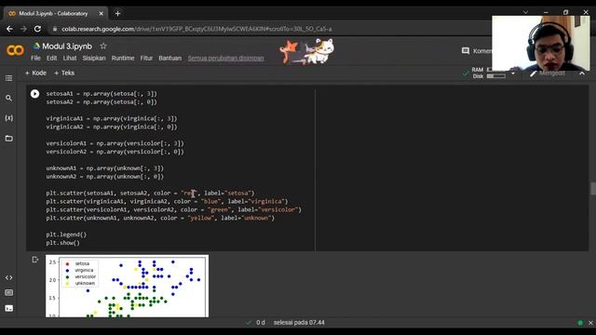
Task: Open the Runtime menu
Action: click(x=123, y=58)
